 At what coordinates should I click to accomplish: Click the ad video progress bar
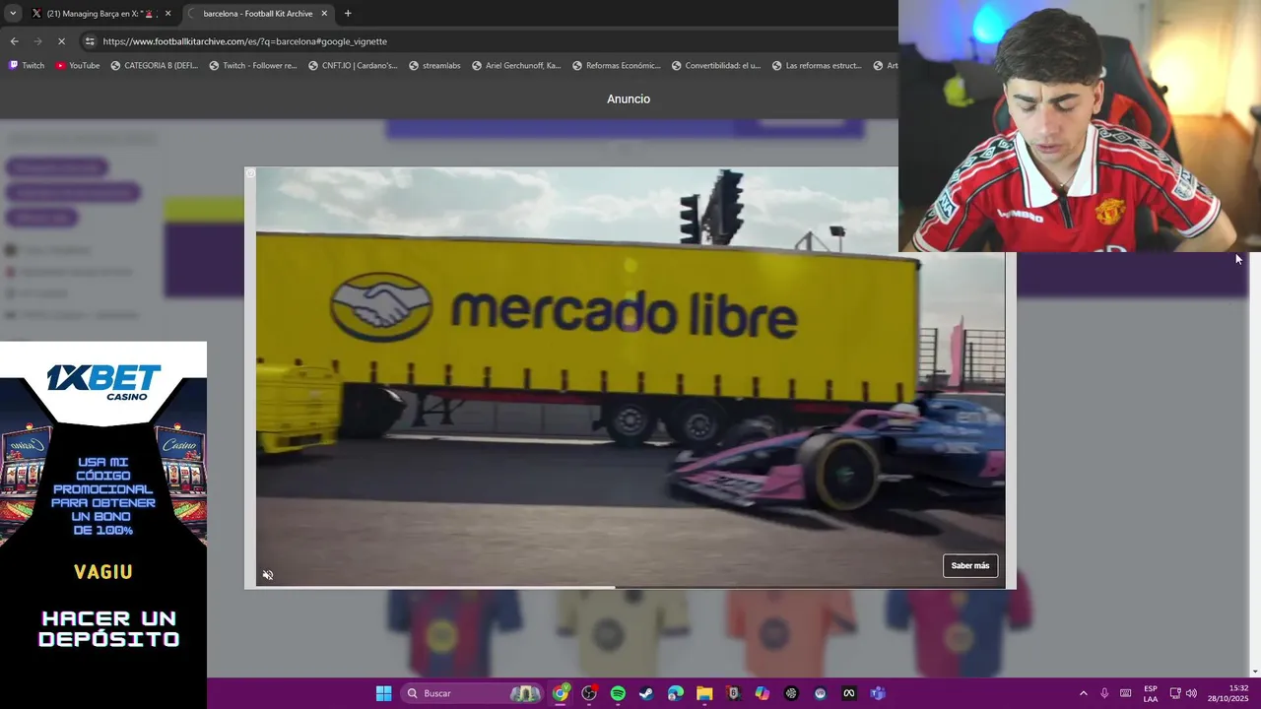tap(630, 588)
